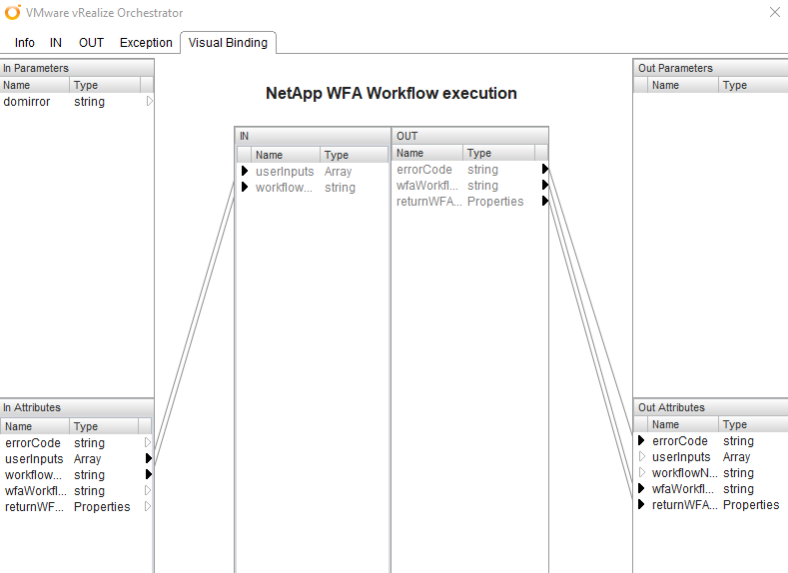
Task: Click Properties type in Out Attributes
Action: point(751,505)
